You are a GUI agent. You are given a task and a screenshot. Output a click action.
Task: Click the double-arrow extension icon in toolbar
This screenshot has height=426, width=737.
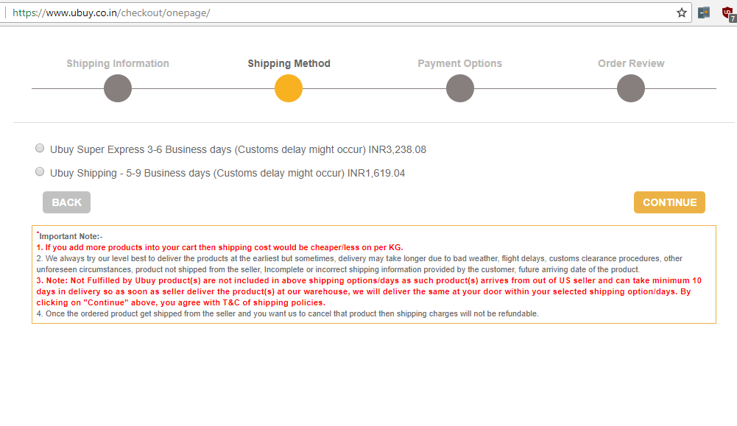pyautogui.click(x=705, y=13)
